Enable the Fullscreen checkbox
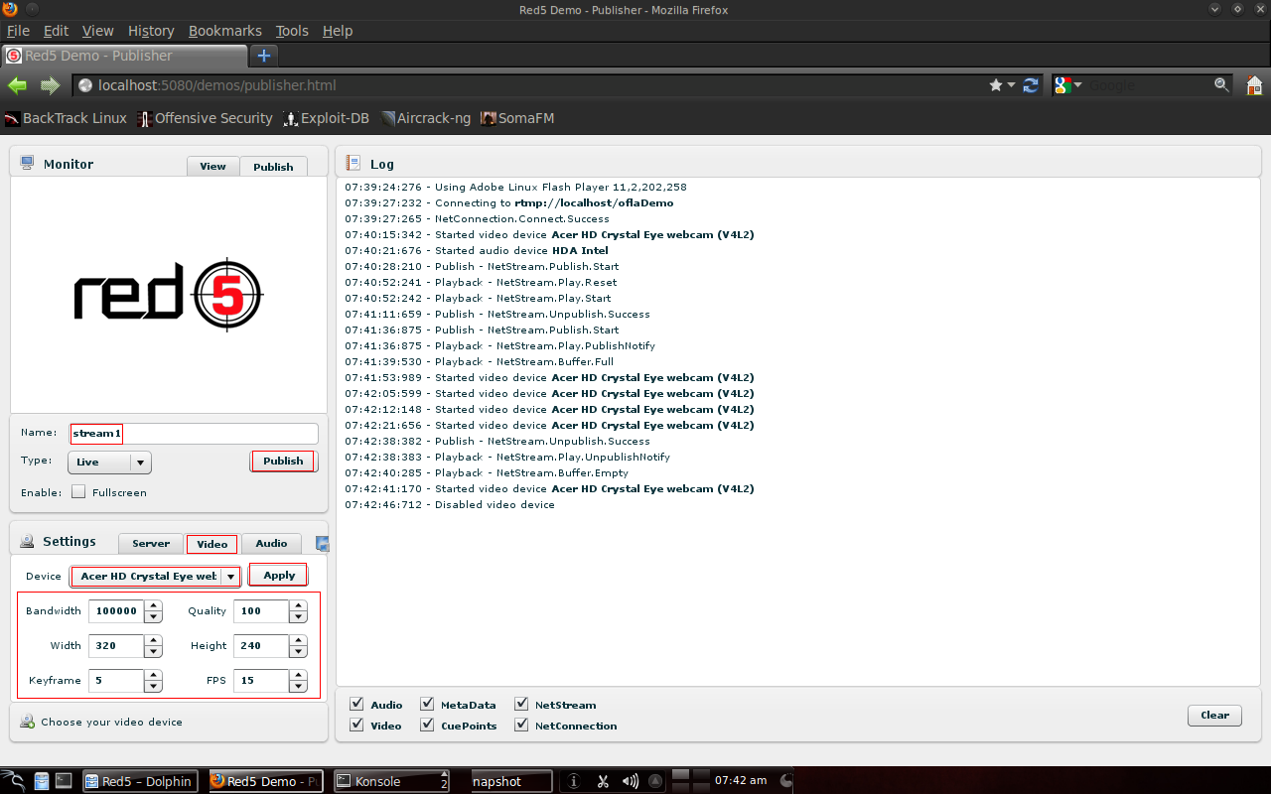 77,492
